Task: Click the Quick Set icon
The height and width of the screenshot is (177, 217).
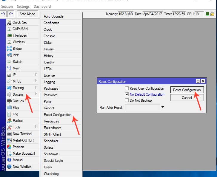Action: click(x=9, y=22)
